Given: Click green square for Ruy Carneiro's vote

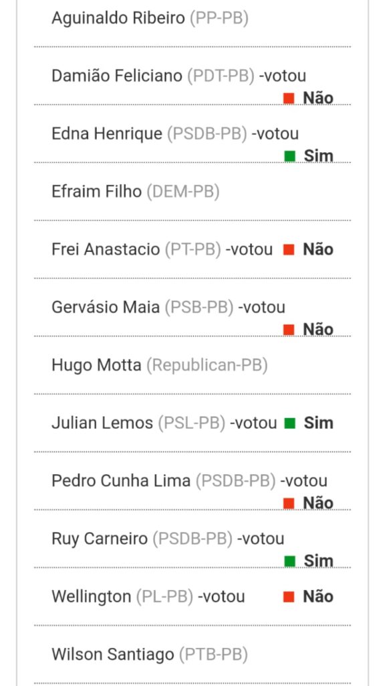Looking at the screenshot, I should click(x=290, y=561).
